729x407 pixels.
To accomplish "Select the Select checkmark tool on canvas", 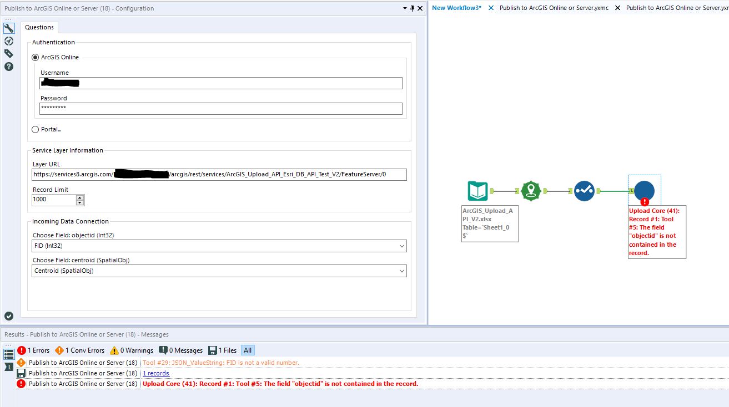I will pos(584,191).
